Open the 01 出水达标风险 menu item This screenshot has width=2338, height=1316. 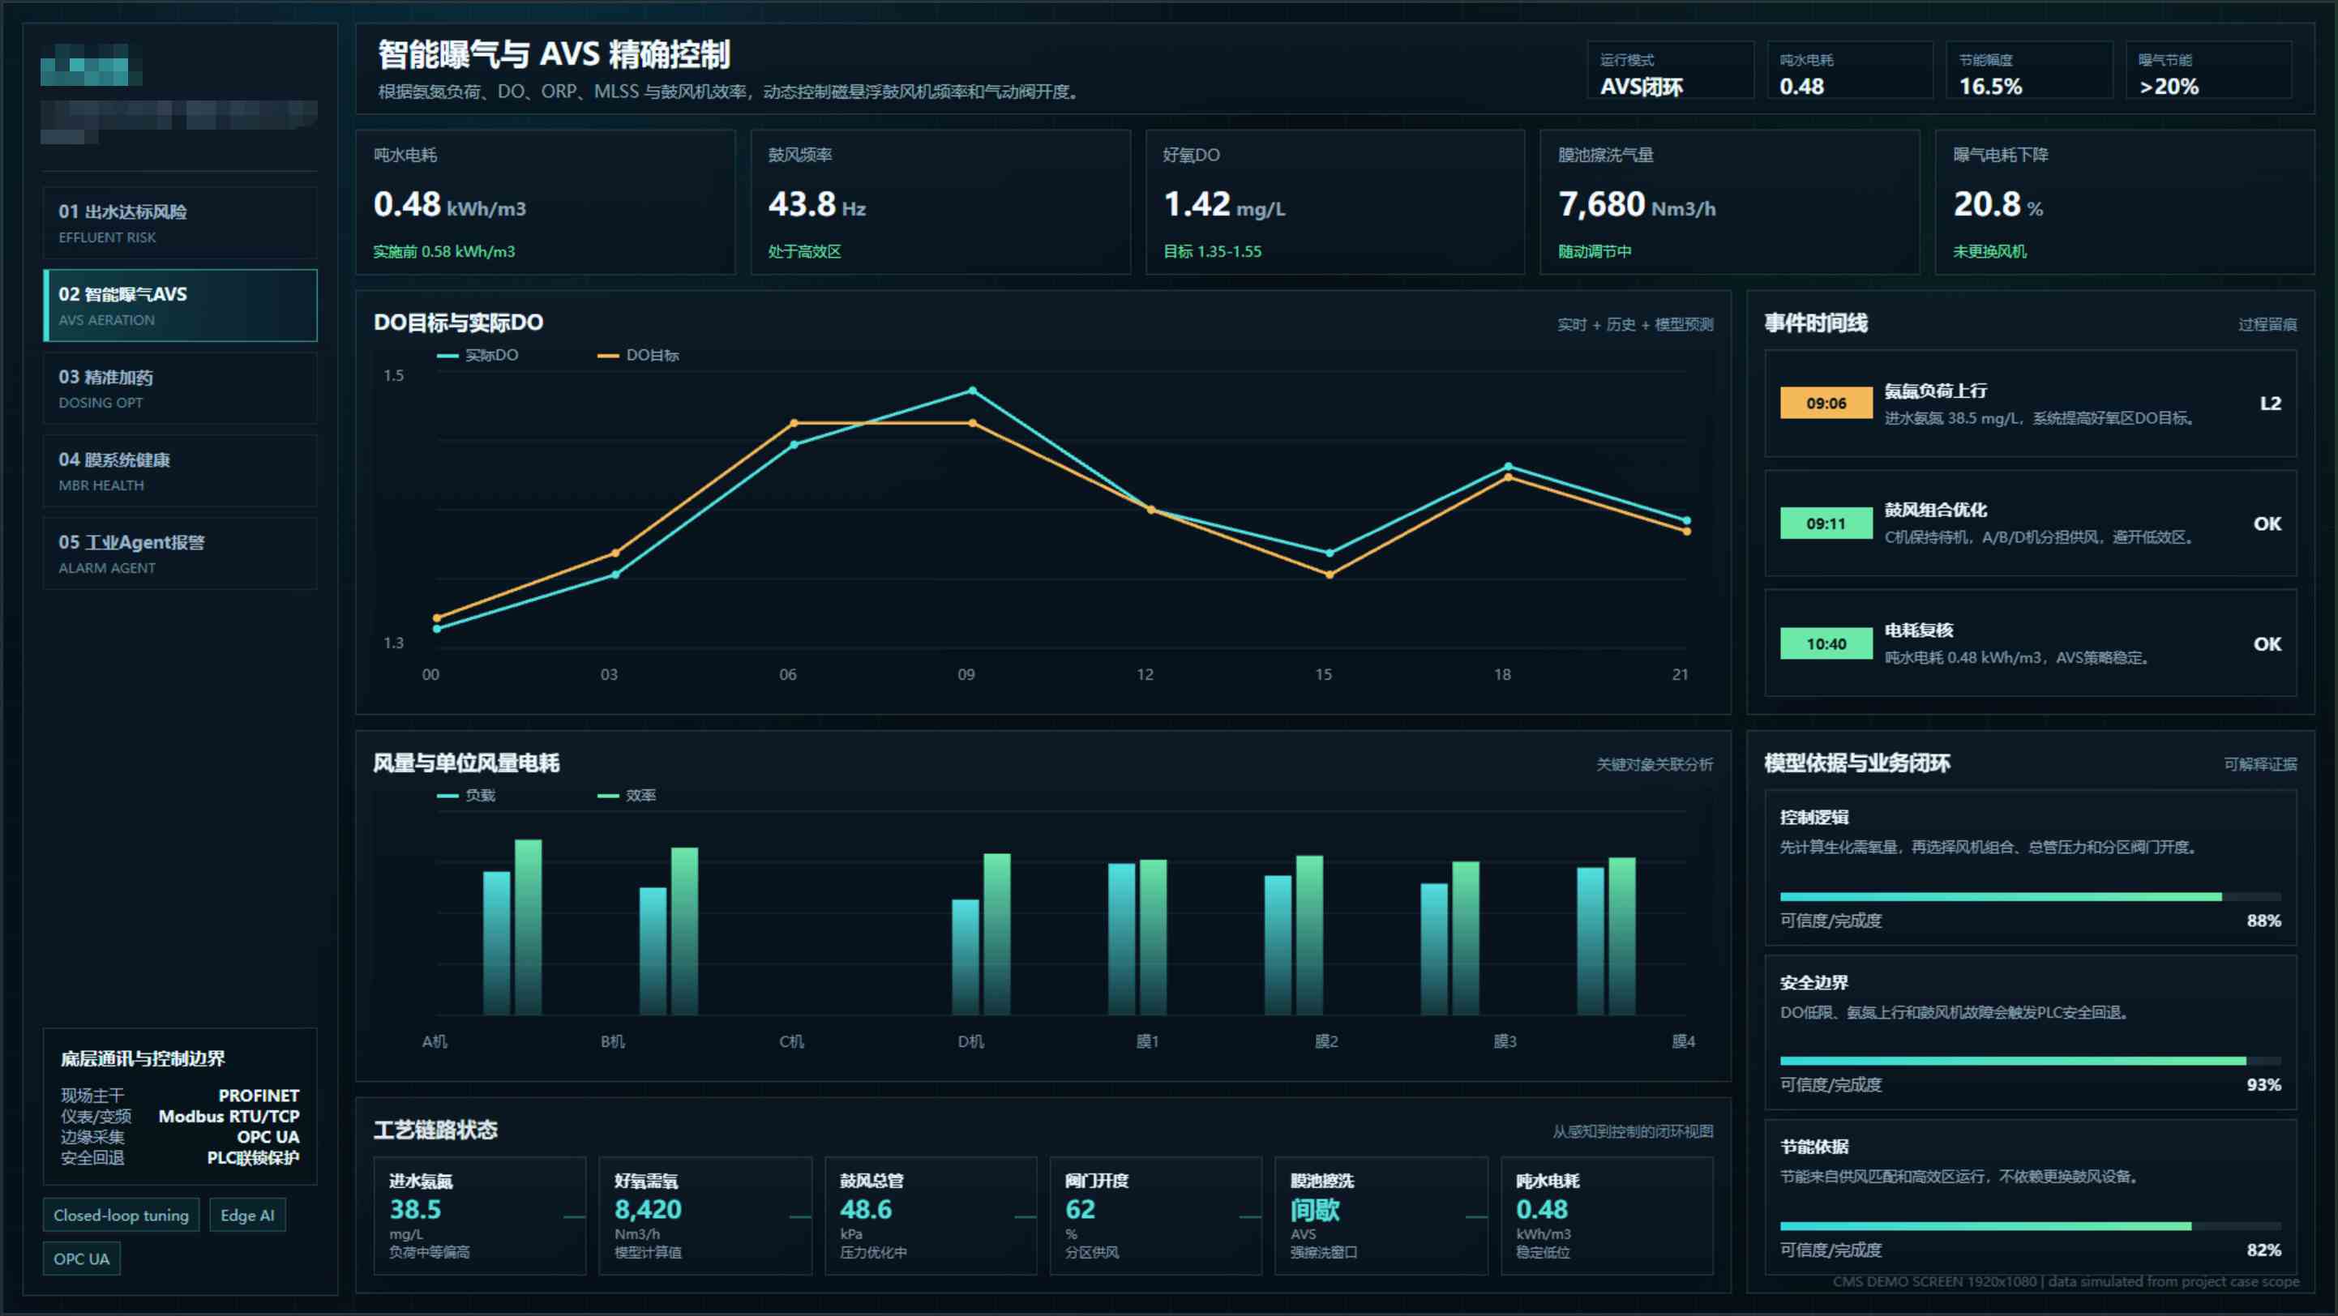(x=180, y=223)
